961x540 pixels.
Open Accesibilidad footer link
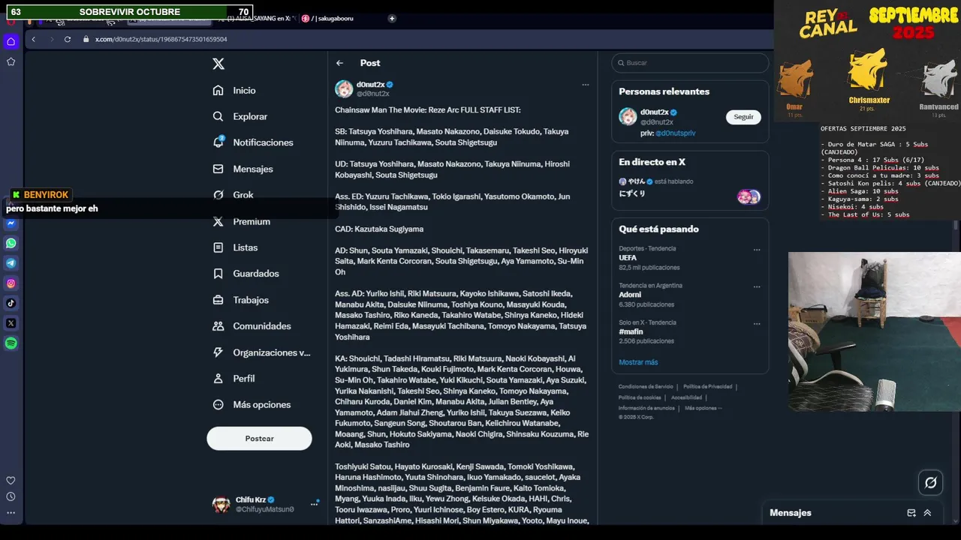(x=686, y=397)
